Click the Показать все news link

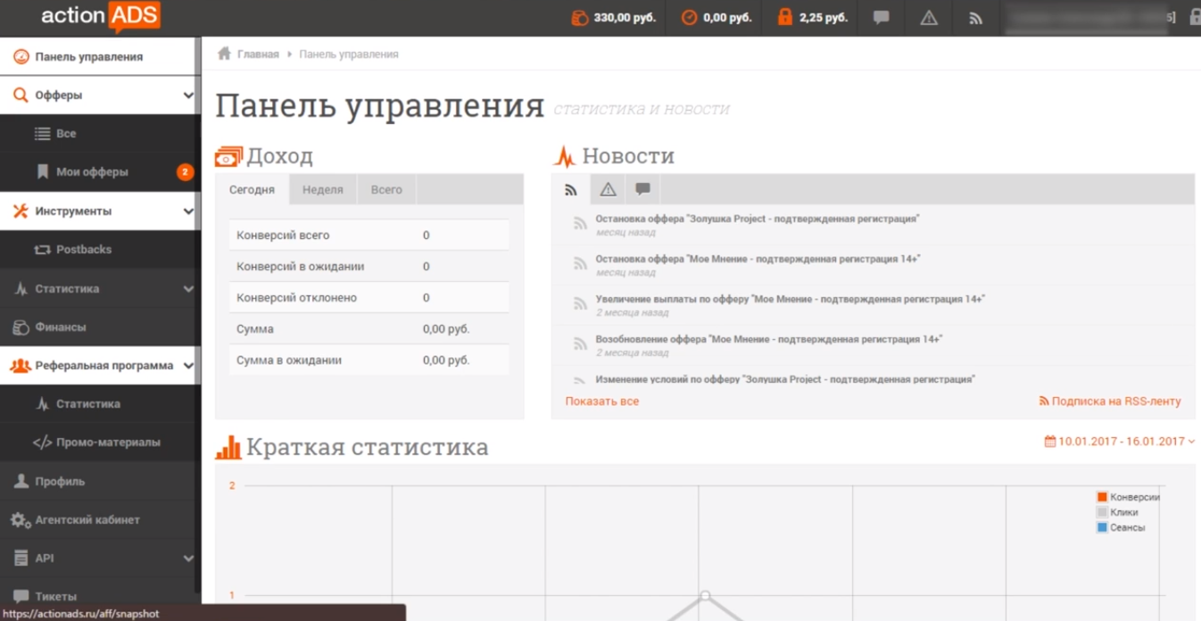[x=600, y=401]
